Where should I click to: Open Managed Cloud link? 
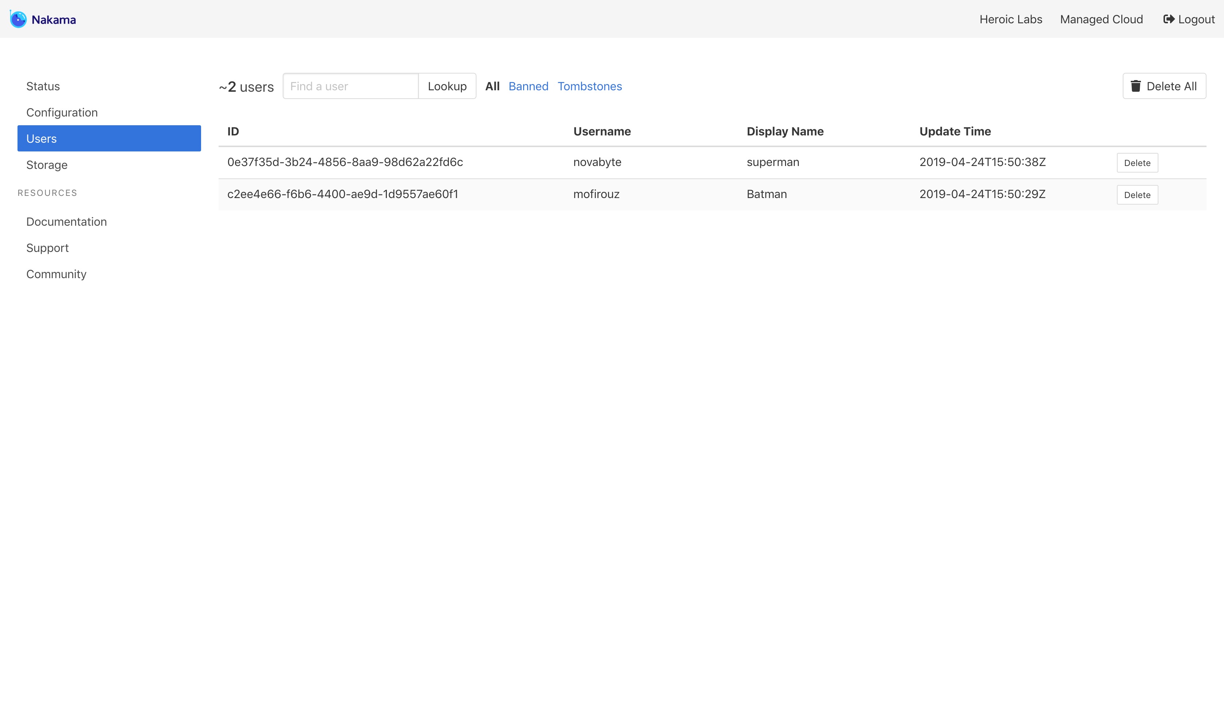[x=1101, y=19]
